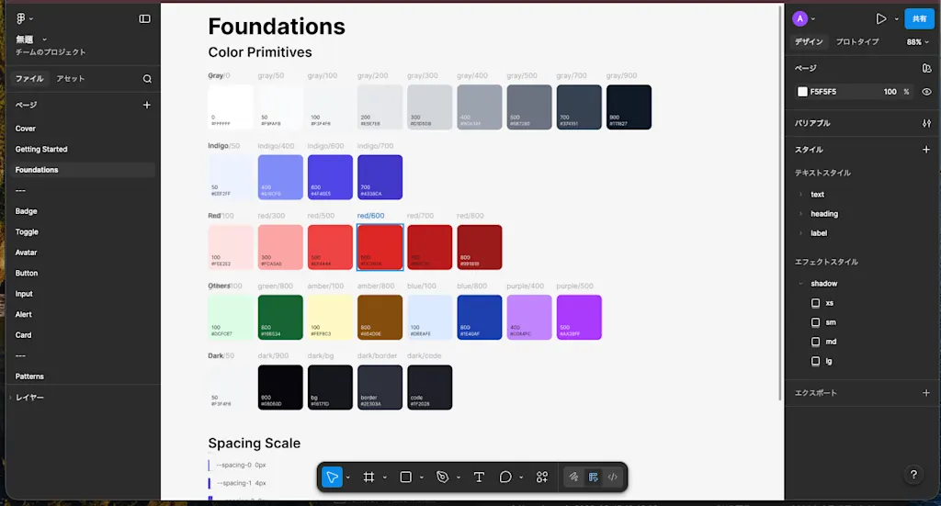Click the Present play icon
This screenshot has height=506, width=941.
click(881, 18)
